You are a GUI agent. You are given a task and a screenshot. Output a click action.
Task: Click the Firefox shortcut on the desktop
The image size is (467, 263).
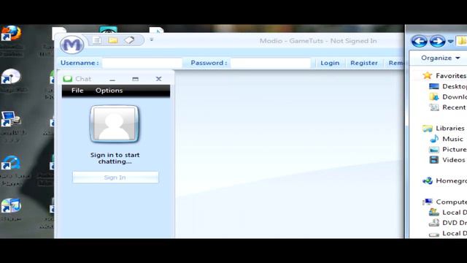point(11,33)
